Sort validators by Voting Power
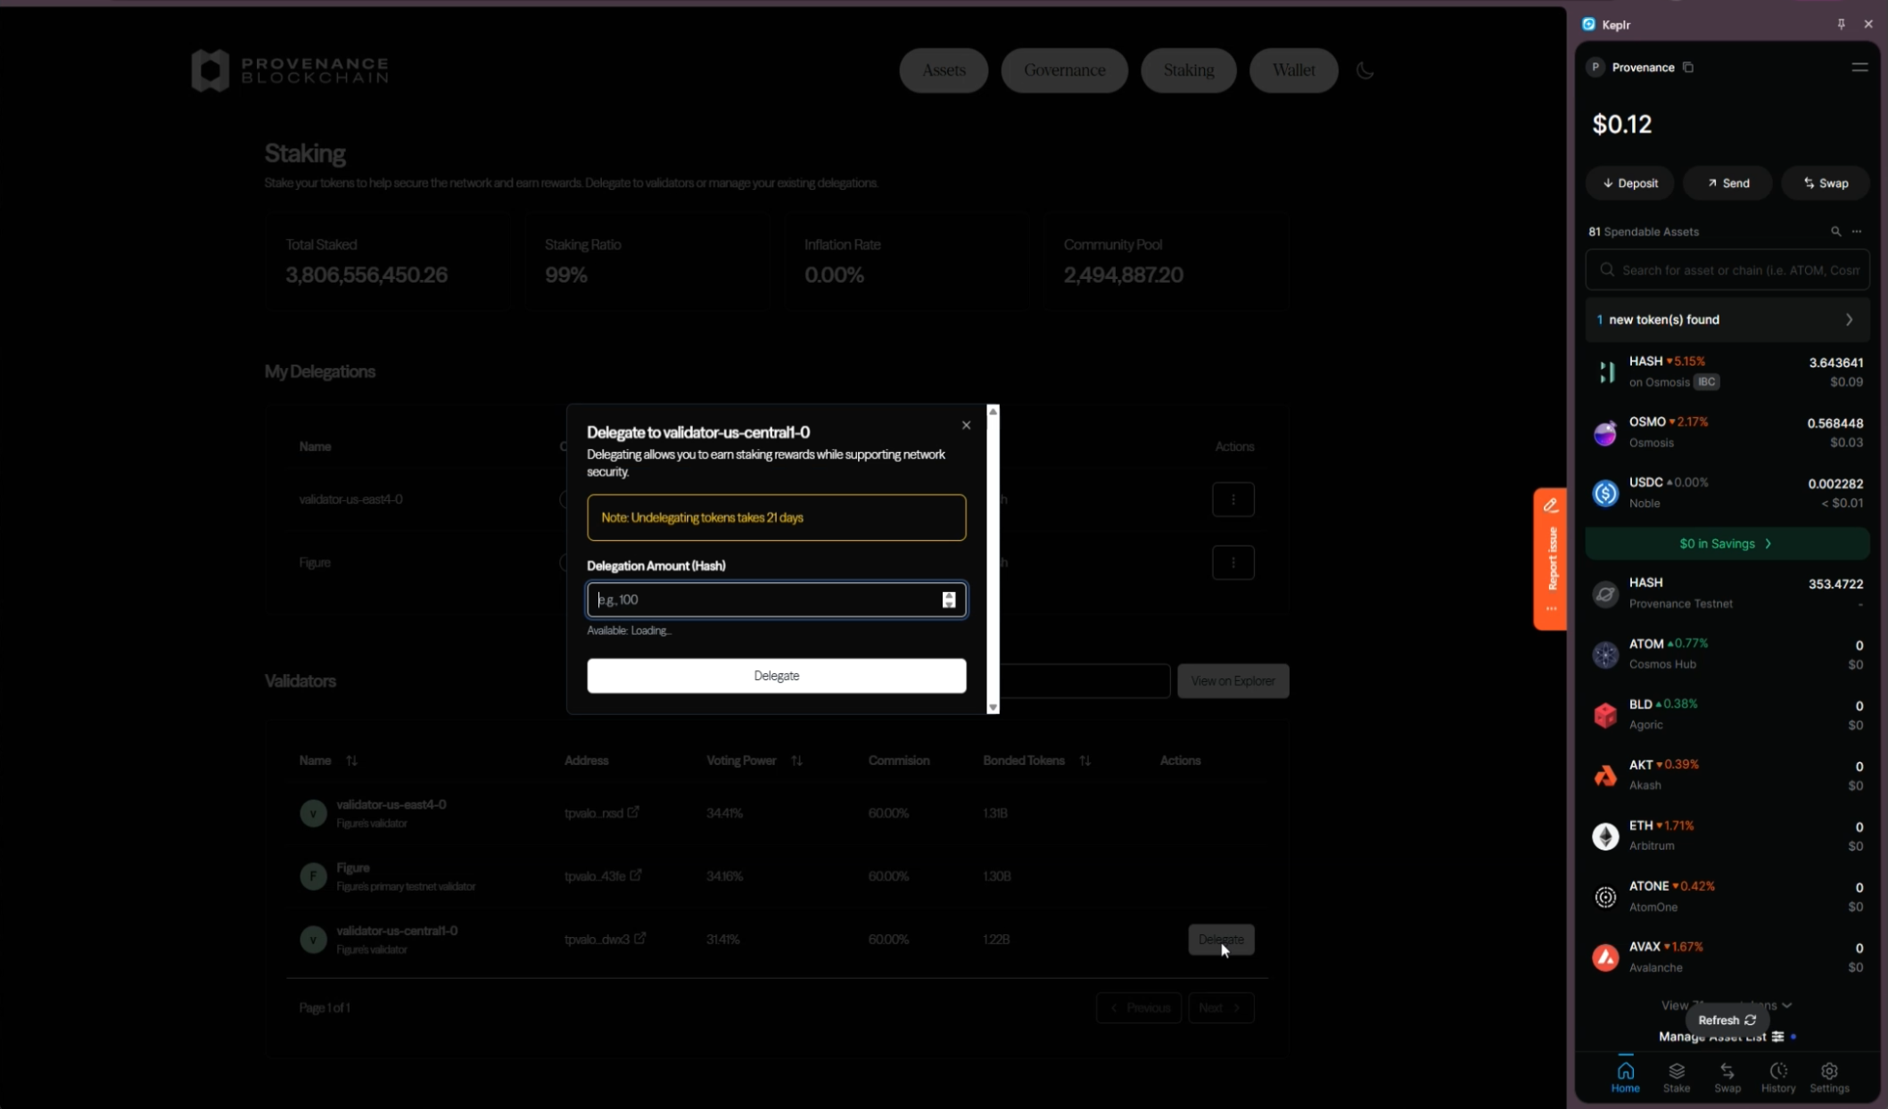The width and height of the screenshot is (1888, 1109). [x=796, y=760]
